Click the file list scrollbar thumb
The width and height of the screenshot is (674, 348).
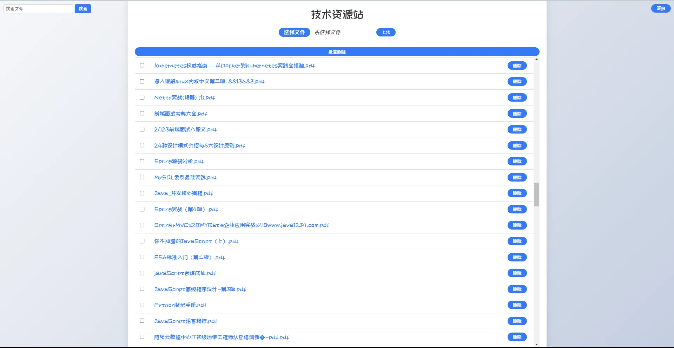536,194
